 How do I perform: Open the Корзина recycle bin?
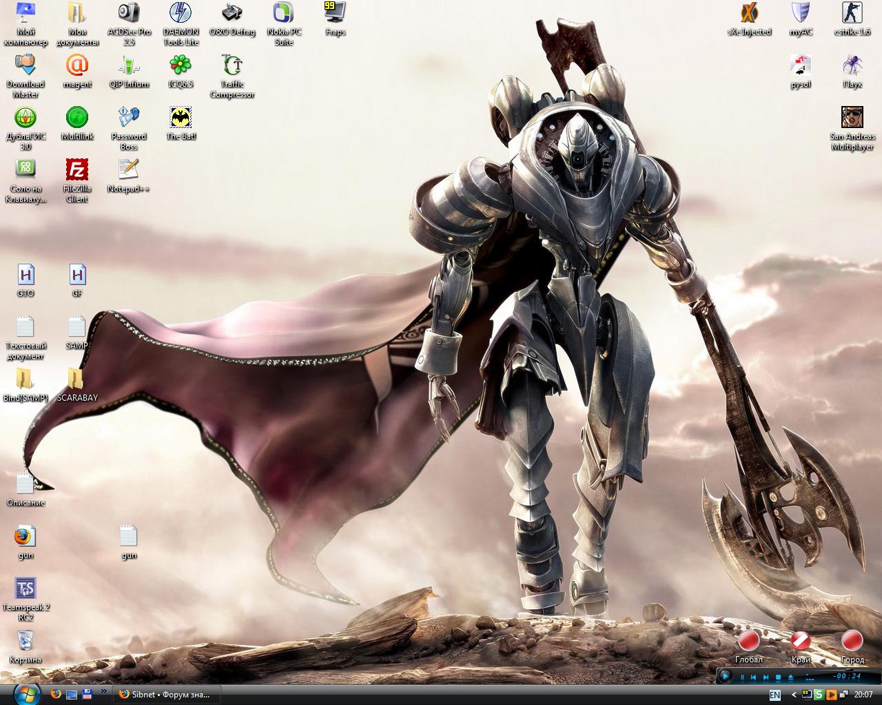pos(25,646)
